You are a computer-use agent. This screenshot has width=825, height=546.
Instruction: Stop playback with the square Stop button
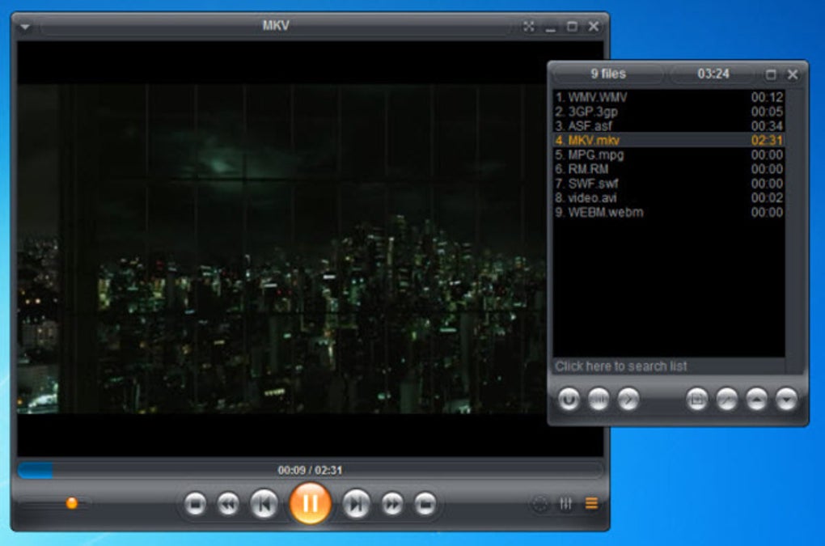(195, 504)
